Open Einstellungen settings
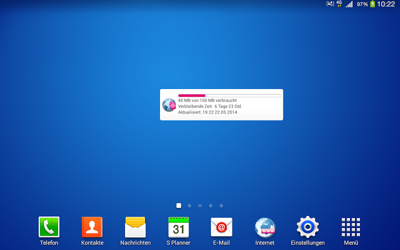 coord(307,227)
